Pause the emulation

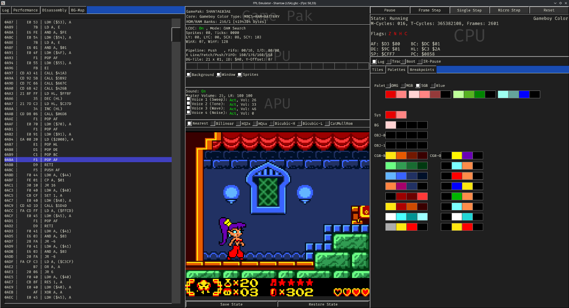click(x=390, y=10)
